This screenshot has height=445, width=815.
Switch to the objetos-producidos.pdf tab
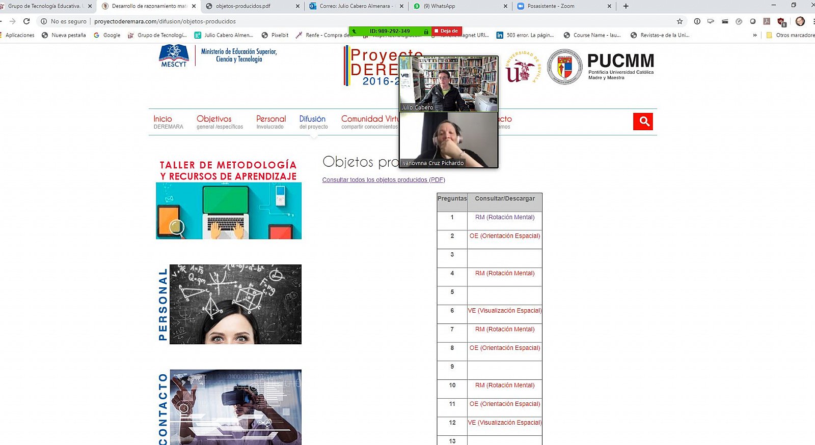243,6
